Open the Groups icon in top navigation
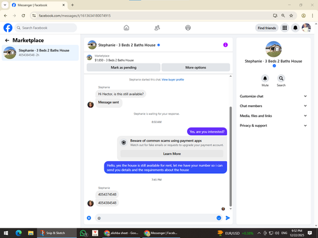Image resolution: width=318 pixels, height=238 pixels. (188, 28)
